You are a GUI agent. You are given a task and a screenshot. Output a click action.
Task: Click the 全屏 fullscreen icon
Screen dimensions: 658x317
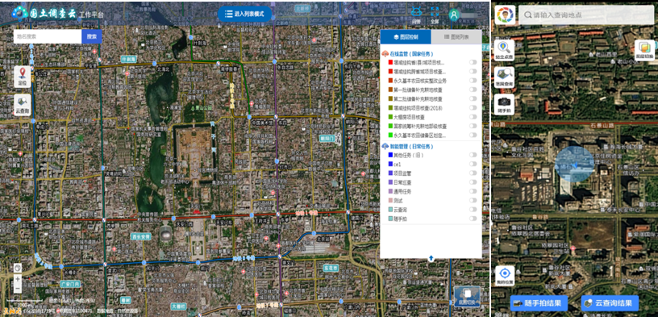[435, 15]
